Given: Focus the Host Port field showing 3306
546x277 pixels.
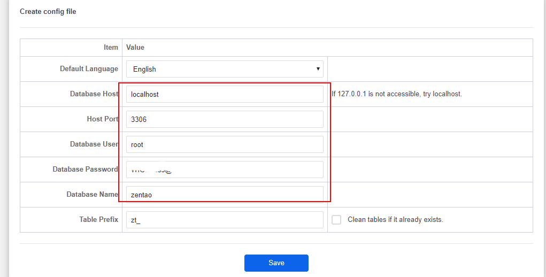Looking at the screenshot, I should coord(225,119).
